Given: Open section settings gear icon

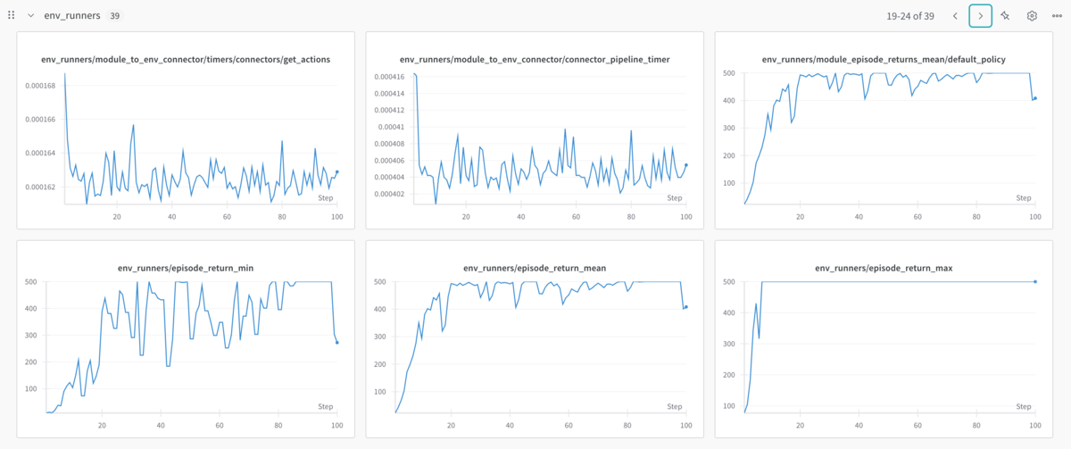Looking at the screenshot, I should click(x=1032, y=16).
